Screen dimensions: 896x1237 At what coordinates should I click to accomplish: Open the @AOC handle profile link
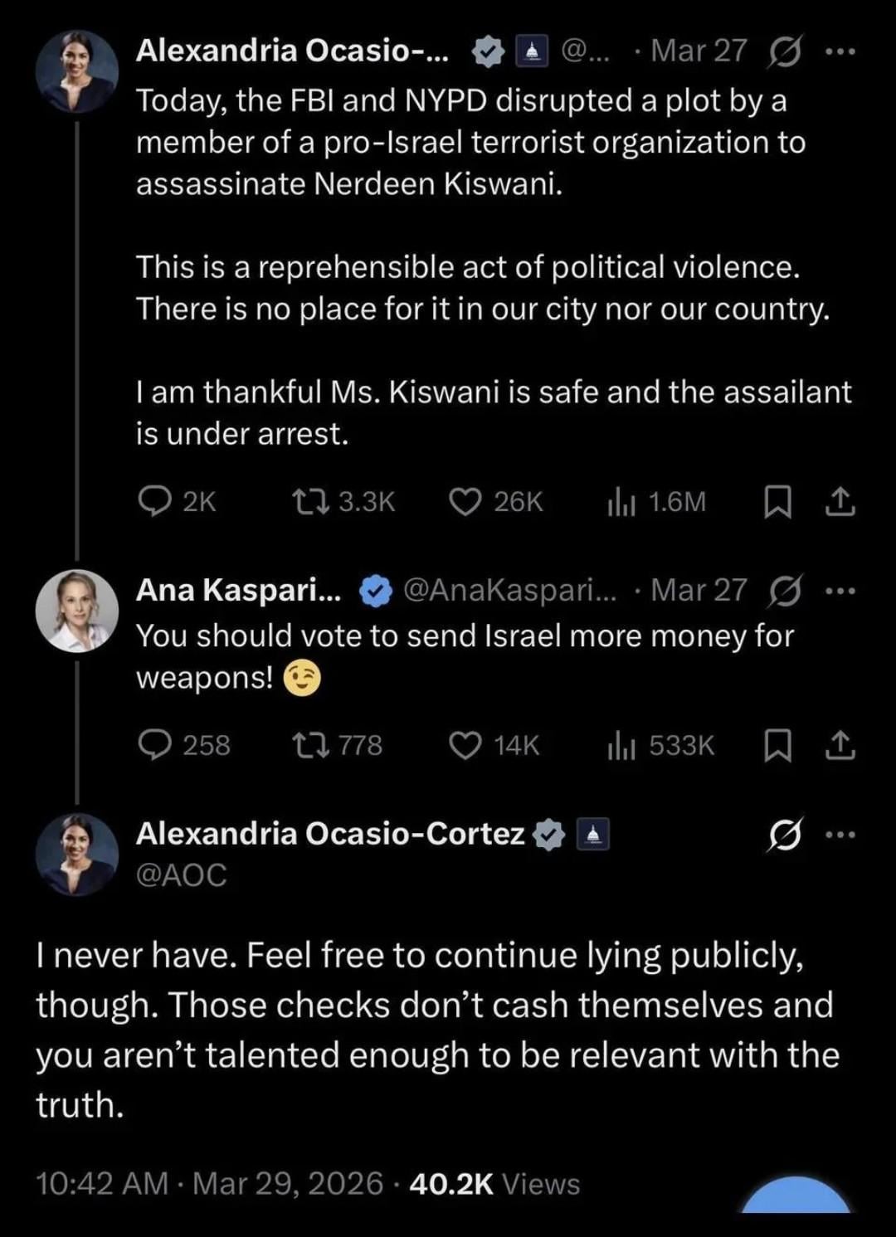tap(181, 875)
